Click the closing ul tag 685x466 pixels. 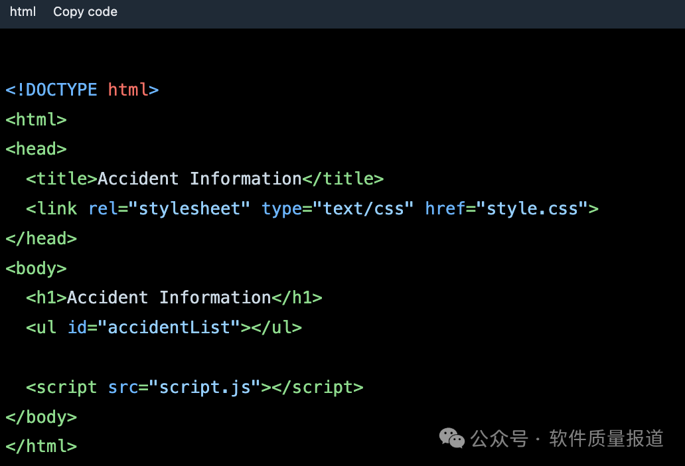pyautogui.click(x=276, y=327)
